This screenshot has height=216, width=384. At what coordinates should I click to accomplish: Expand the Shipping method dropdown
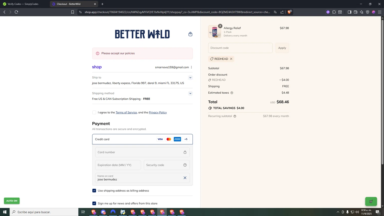click(x=190, y=93)
